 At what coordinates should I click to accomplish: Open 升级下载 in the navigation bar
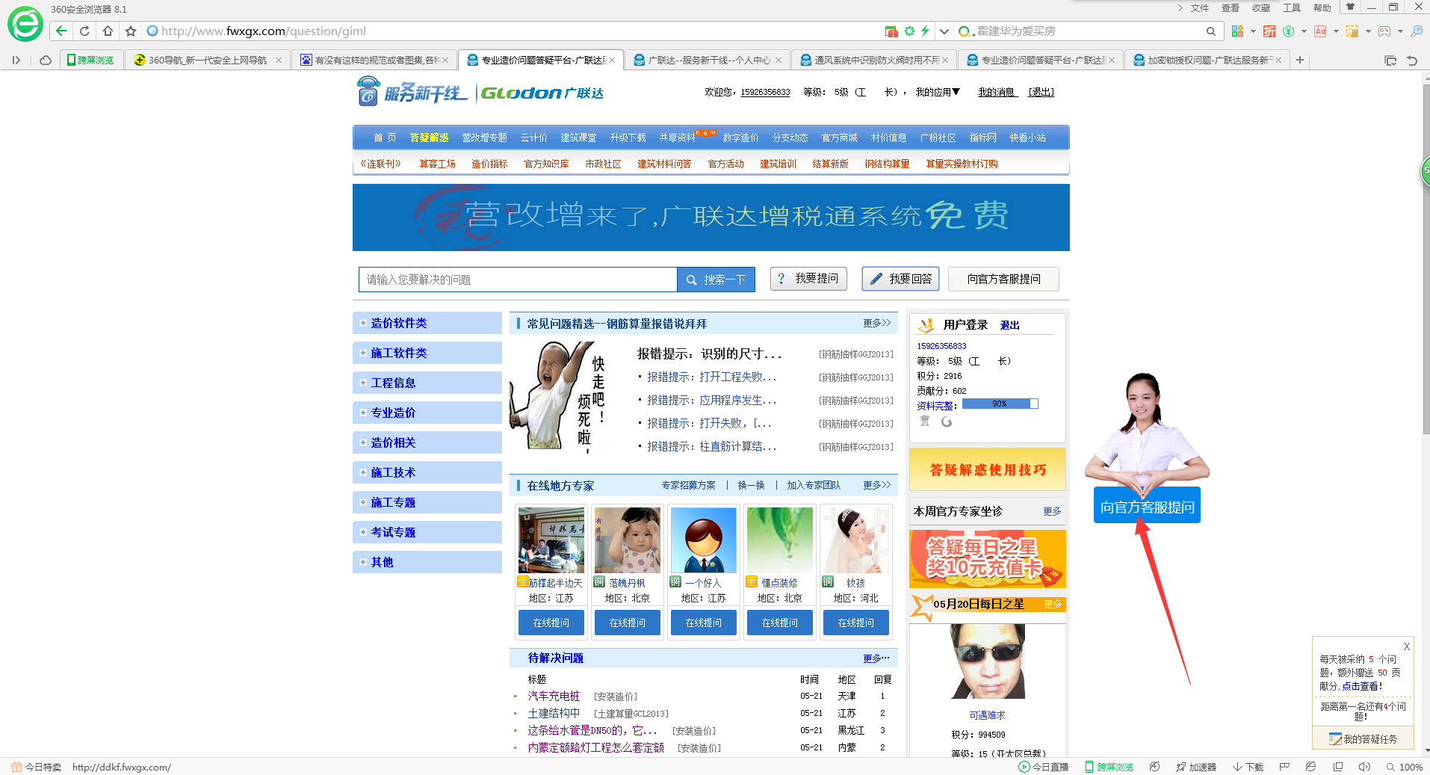[x=628, y=138]
